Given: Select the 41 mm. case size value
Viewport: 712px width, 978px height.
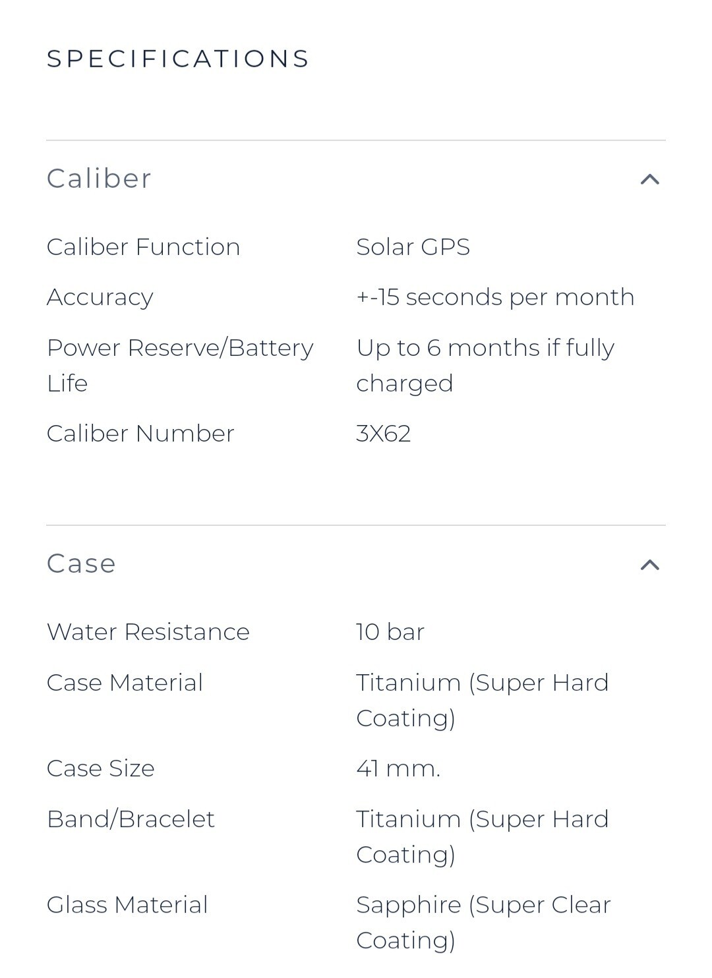Looking at the screenshot, I should pyautogui.click(x=398, y=768).
